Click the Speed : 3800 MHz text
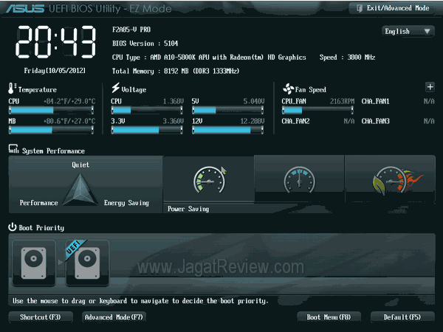This screenshot has height=332, width=443. pos(347,58)
